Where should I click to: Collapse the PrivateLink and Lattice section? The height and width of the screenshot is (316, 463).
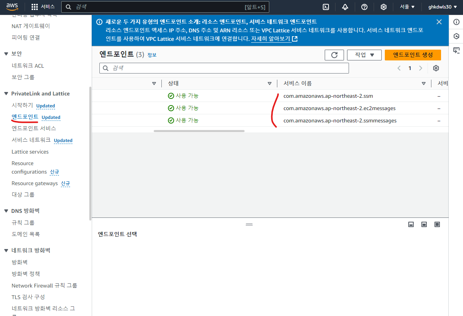(x=6, y=94)
